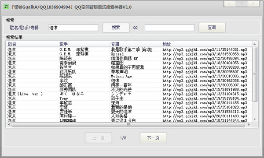Focus the song name field containing 泡沫
Image resolution: width=264 pixels, height=158 pixels.
click(73, 28)
